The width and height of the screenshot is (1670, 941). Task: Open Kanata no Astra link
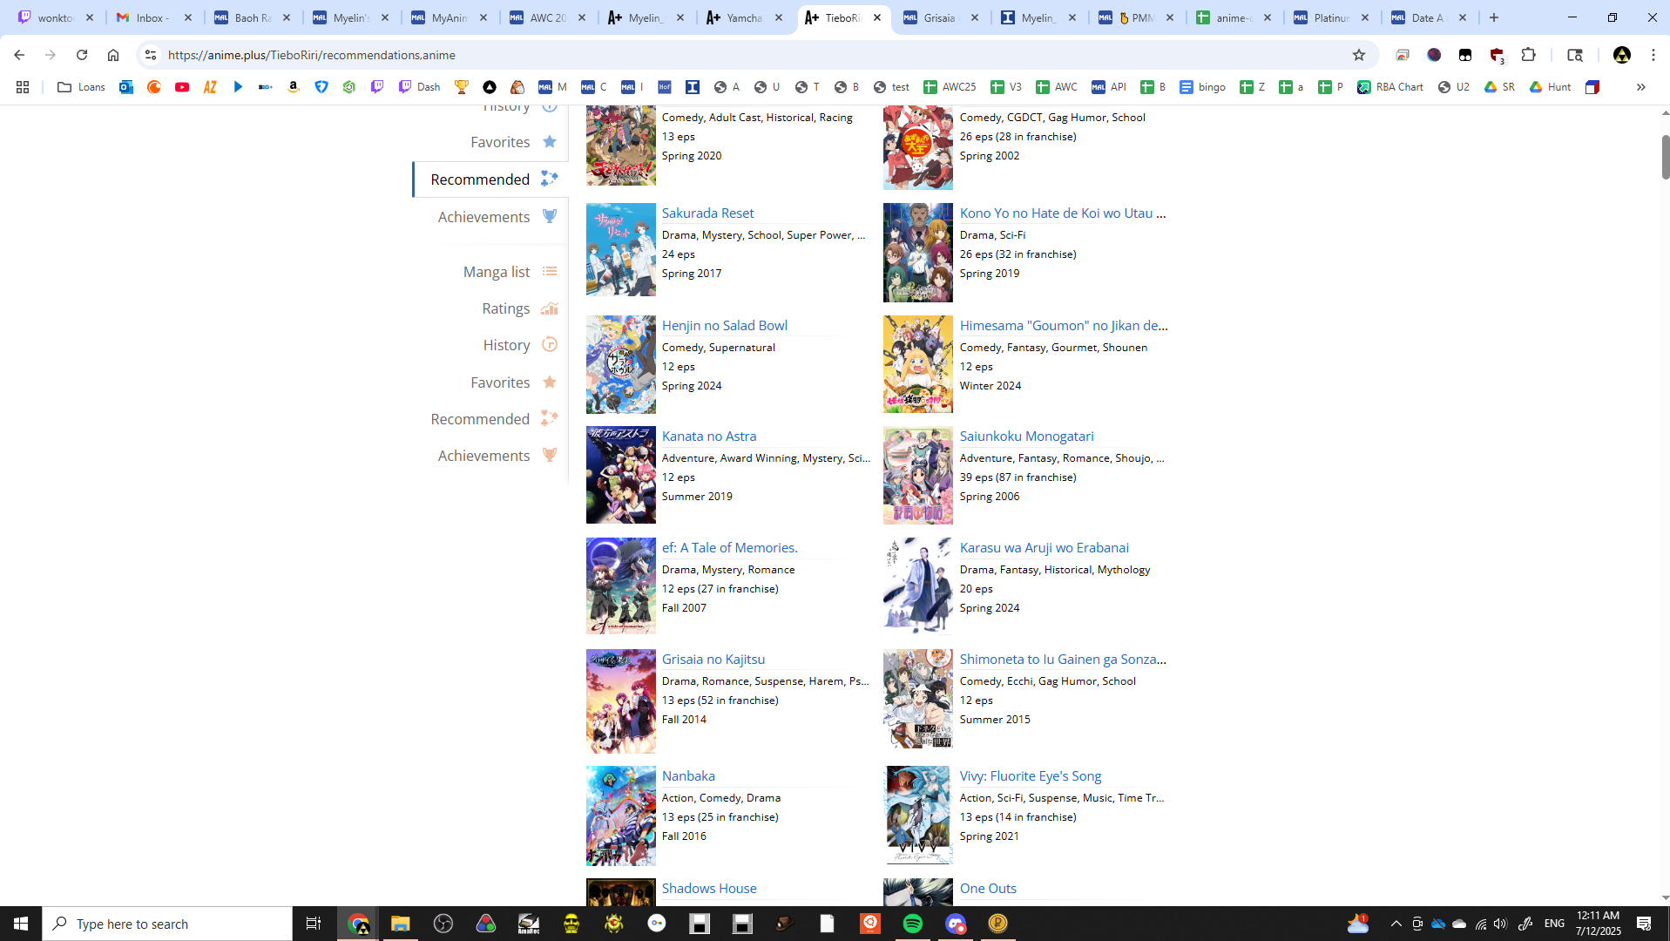click(709, 437)
